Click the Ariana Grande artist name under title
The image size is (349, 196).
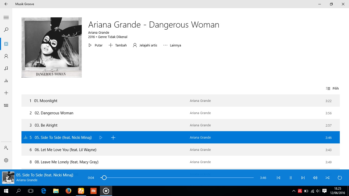(x=99, y=32)
